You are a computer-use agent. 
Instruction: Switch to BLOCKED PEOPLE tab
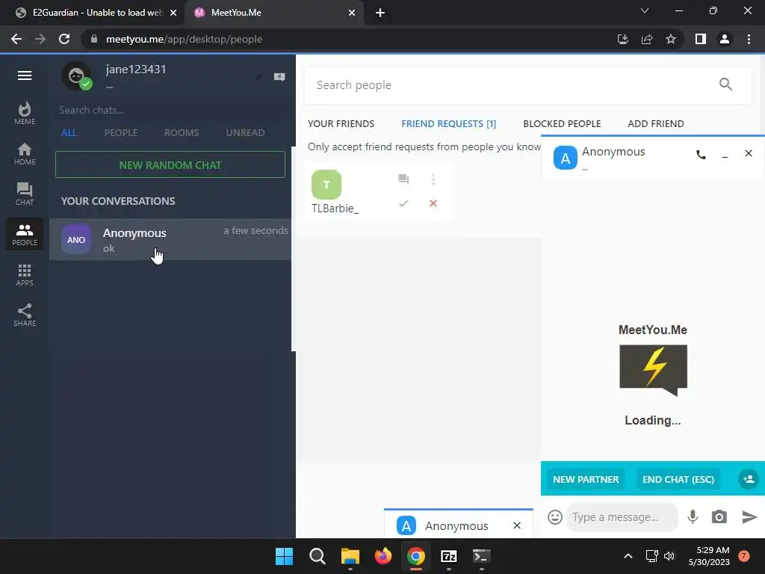[562, 124]
